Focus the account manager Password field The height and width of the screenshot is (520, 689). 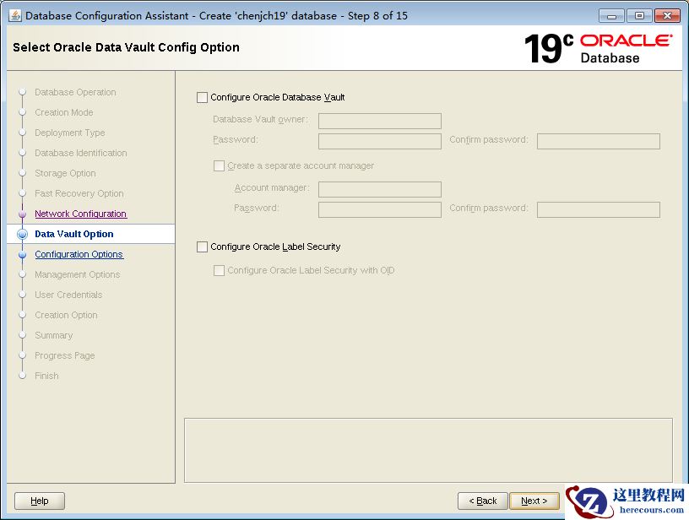point(380,209)
